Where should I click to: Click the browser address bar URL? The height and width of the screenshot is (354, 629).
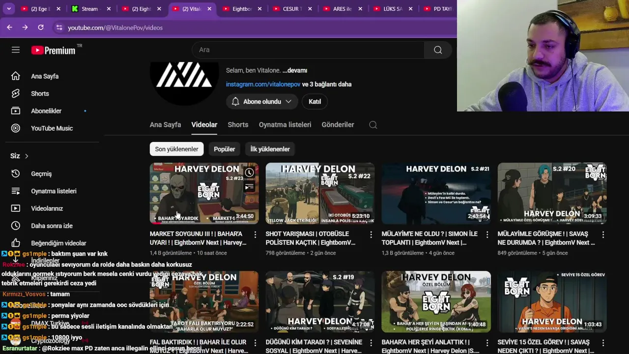pos(115,28)
